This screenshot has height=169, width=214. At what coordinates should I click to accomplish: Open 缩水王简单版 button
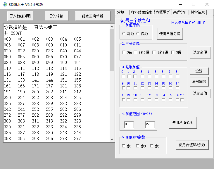point(93,16)
